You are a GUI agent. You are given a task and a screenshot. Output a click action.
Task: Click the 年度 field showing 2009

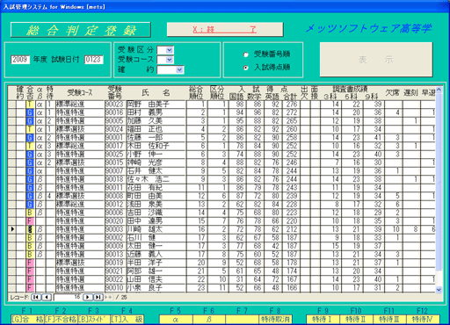(20, 60)
